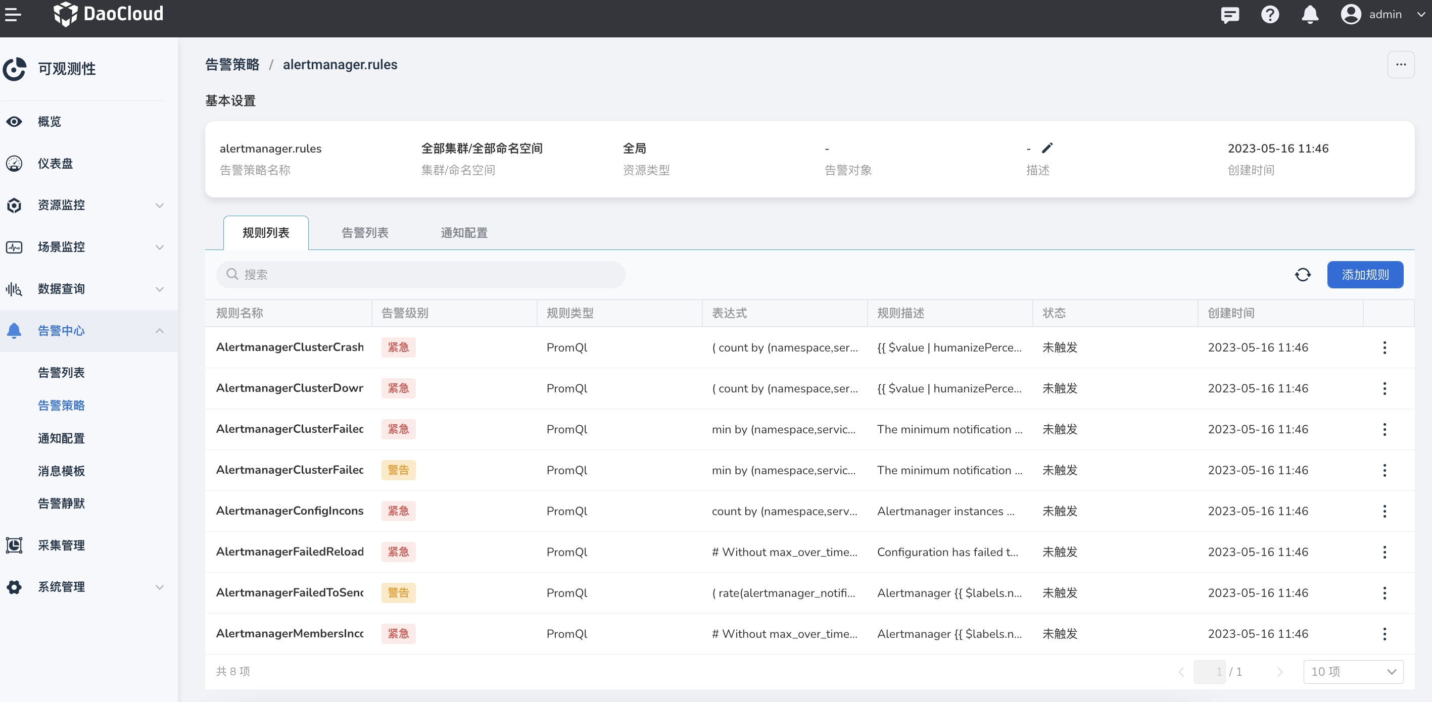Click the 系统管理 gear icon
This screenshot has height=702, width=1432.
(x=15, y=587)
